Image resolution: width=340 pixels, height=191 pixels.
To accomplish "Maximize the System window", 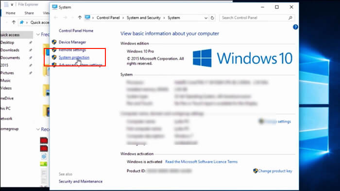I will point(277,7).
